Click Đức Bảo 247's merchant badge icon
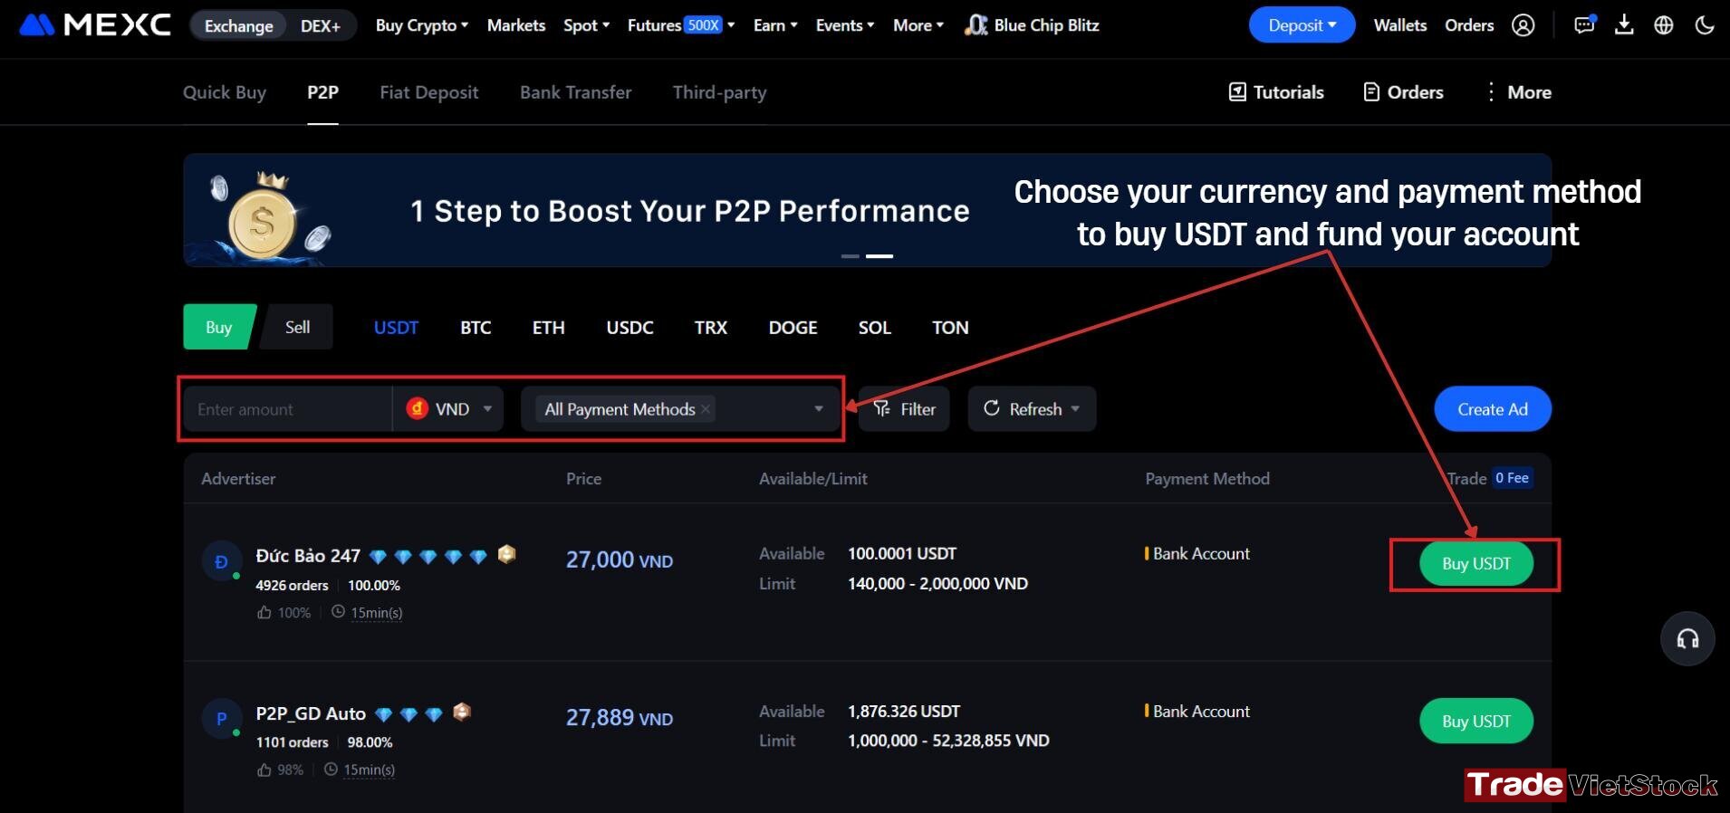 [507, 553]
